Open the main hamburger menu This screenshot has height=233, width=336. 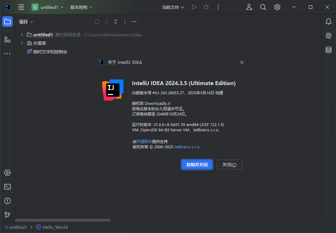(21, 7)
